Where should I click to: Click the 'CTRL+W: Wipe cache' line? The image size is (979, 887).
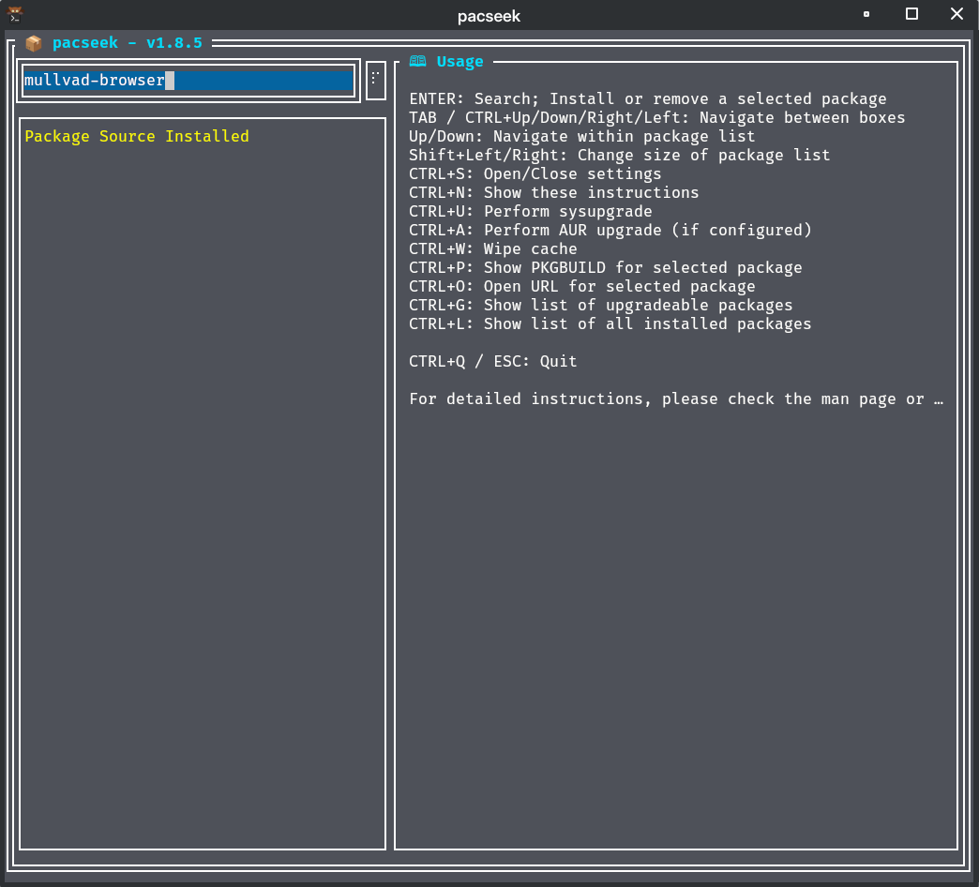click(x=493, y=248)
